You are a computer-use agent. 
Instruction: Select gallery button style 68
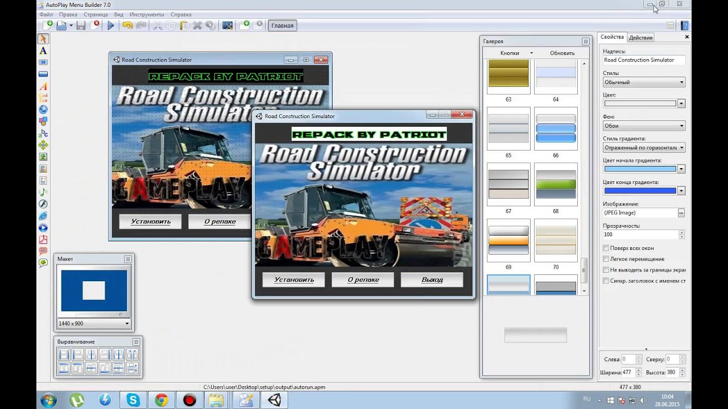[x=556, y=185]
